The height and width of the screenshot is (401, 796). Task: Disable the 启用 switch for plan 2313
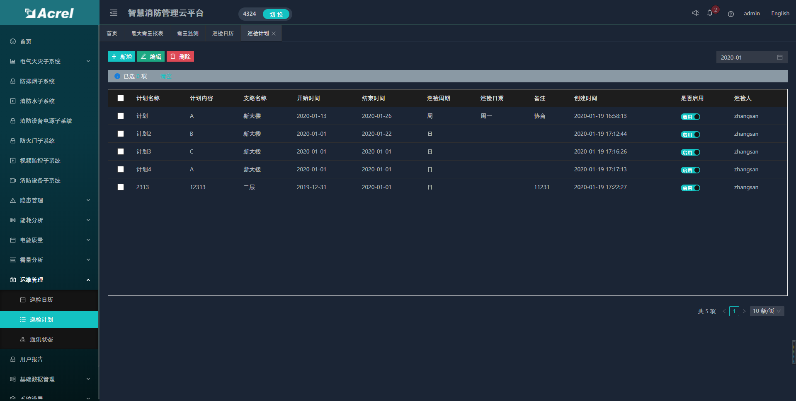pos(690,188)
